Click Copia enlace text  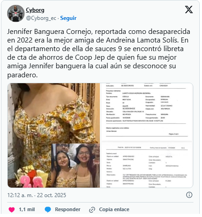pyautogui.click(x=114, y=209)
